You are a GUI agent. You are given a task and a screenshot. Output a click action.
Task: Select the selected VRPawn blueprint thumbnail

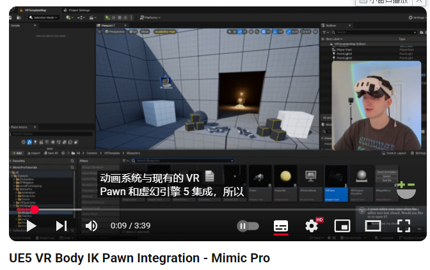pos(336,183)
